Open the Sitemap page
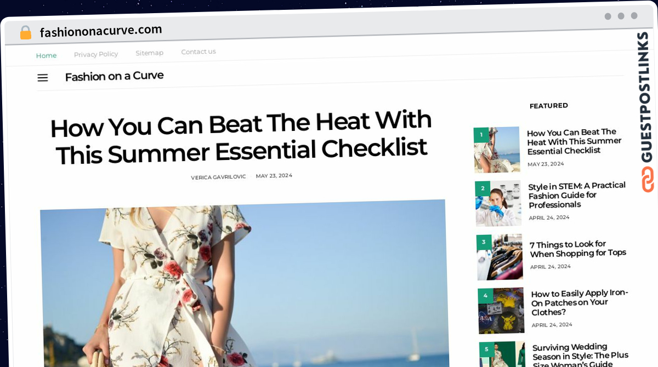The image size is (658, 367). click(149, 53)
